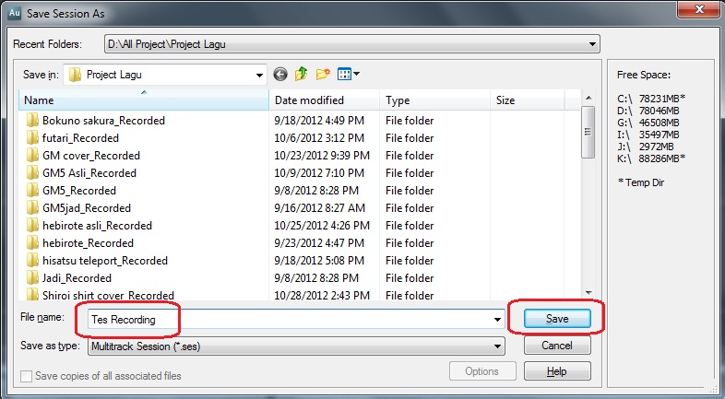
Task: Click the Jadi_Recorded folder name
Action: pyautogui.click(x=77, y=278)
